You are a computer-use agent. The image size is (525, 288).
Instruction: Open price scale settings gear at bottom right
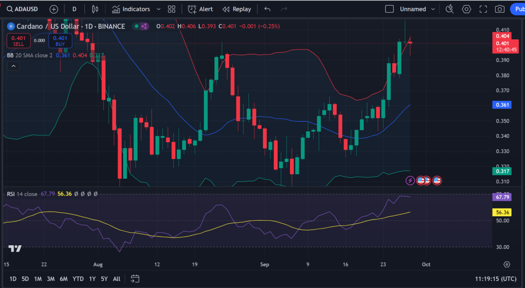point(507,264)
